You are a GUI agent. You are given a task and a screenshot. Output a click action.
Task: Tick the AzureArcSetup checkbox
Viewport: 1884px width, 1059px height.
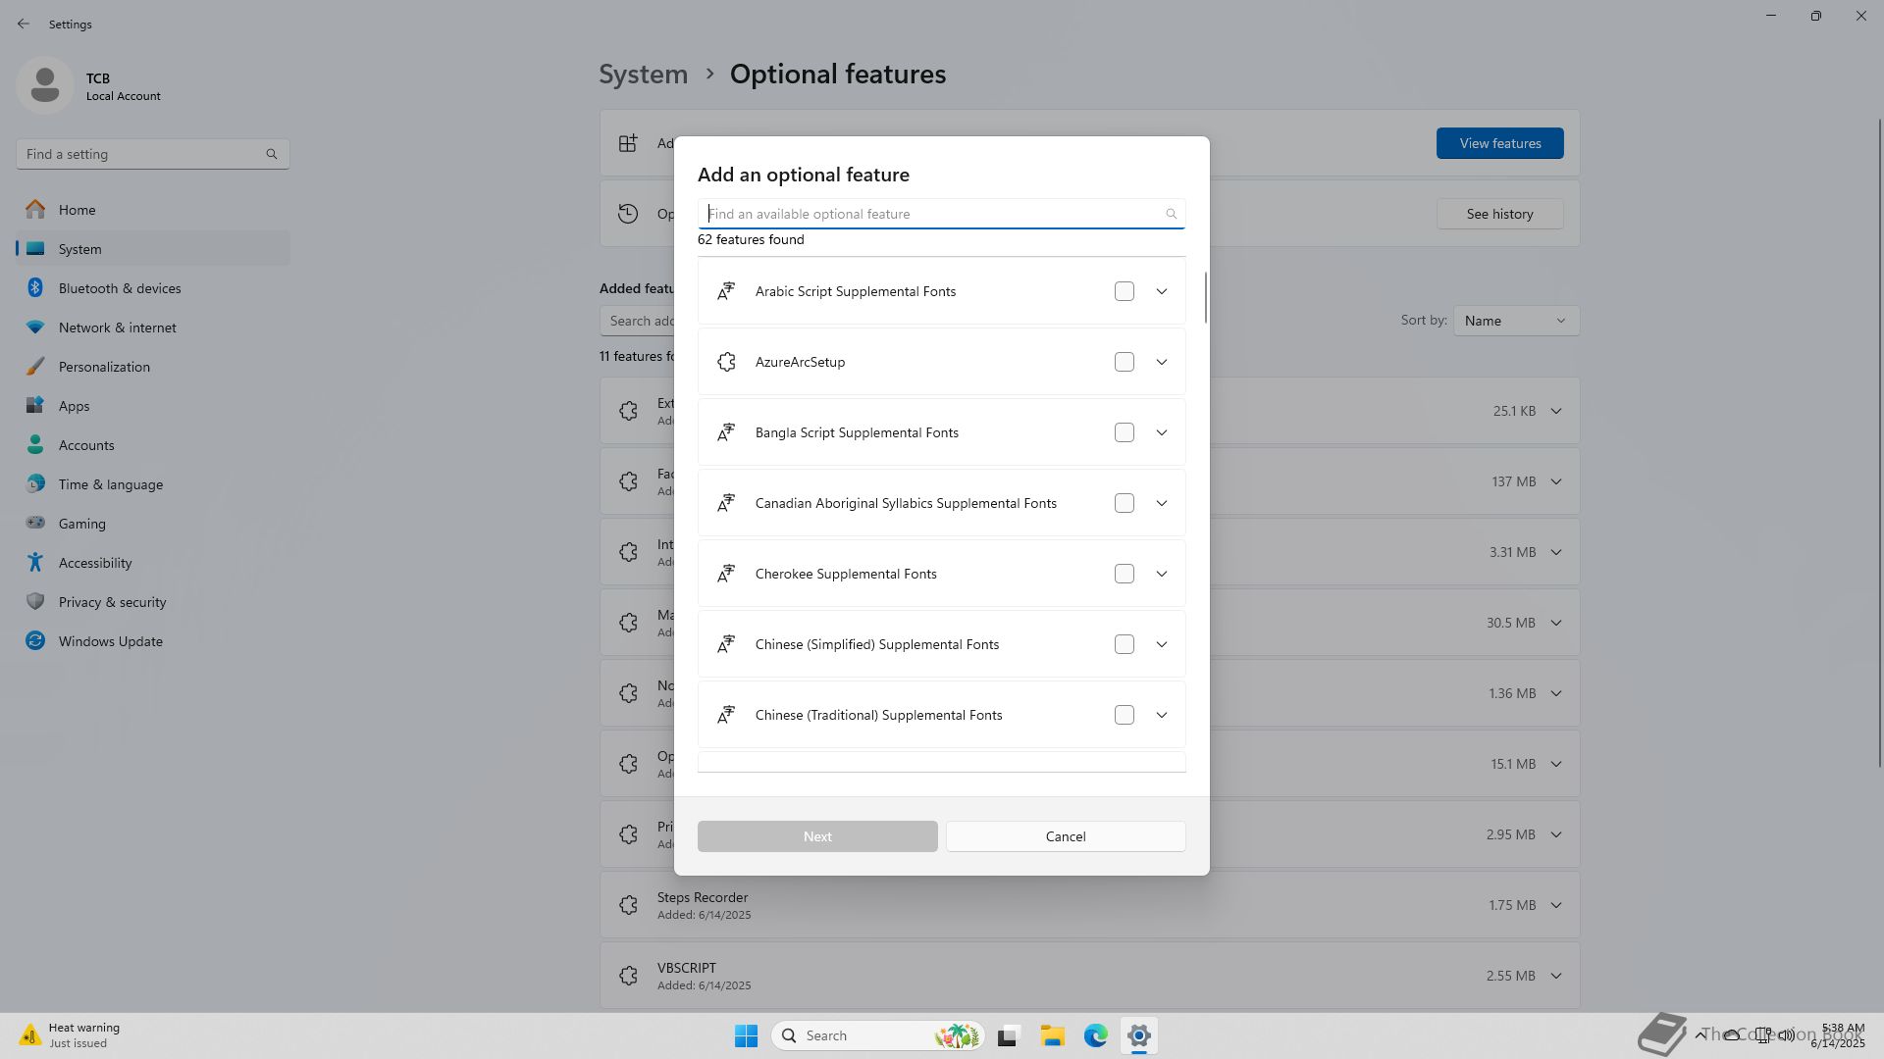point(1125,362)
